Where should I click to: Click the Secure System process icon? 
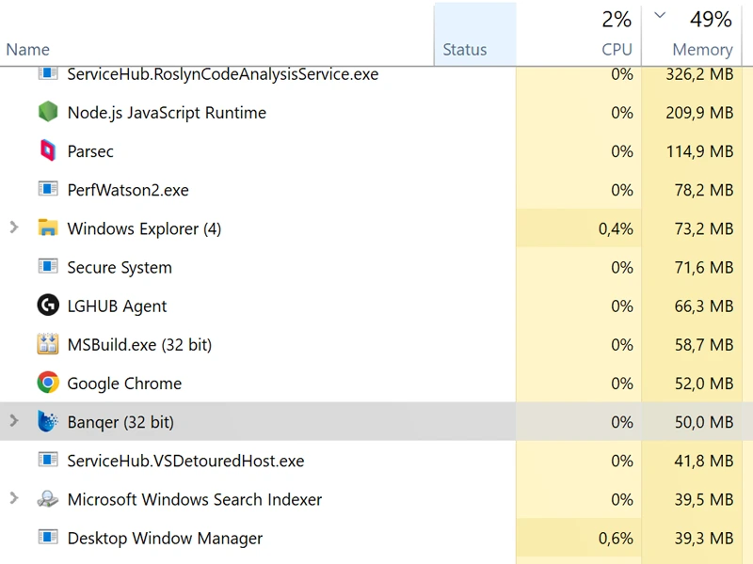click(48, 266)
